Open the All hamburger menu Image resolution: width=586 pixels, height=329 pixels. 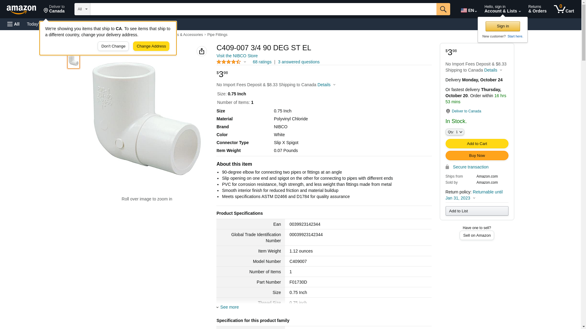[13, 24]
